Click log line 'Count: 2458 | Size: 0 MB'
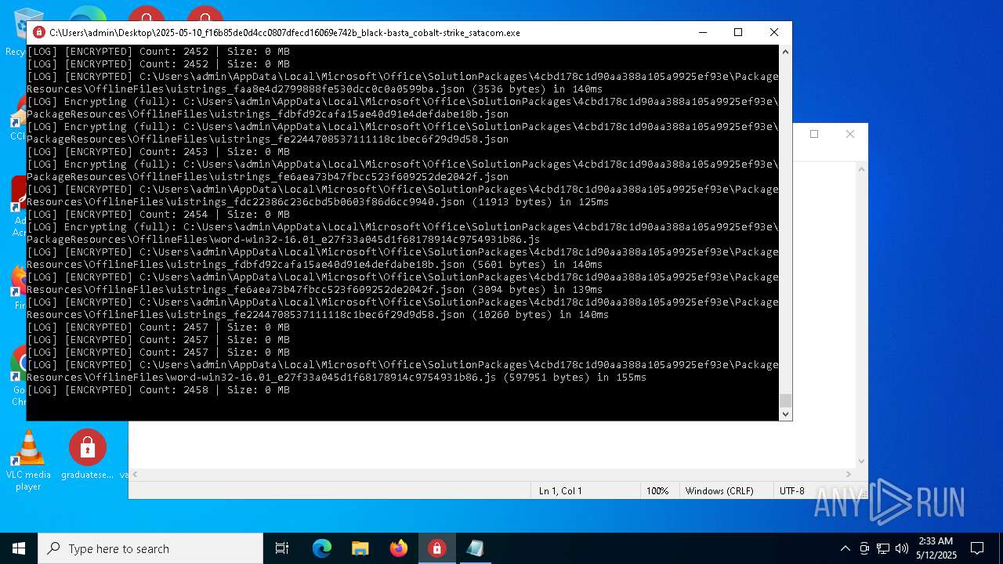1003x564 pixels. [158, 390]
